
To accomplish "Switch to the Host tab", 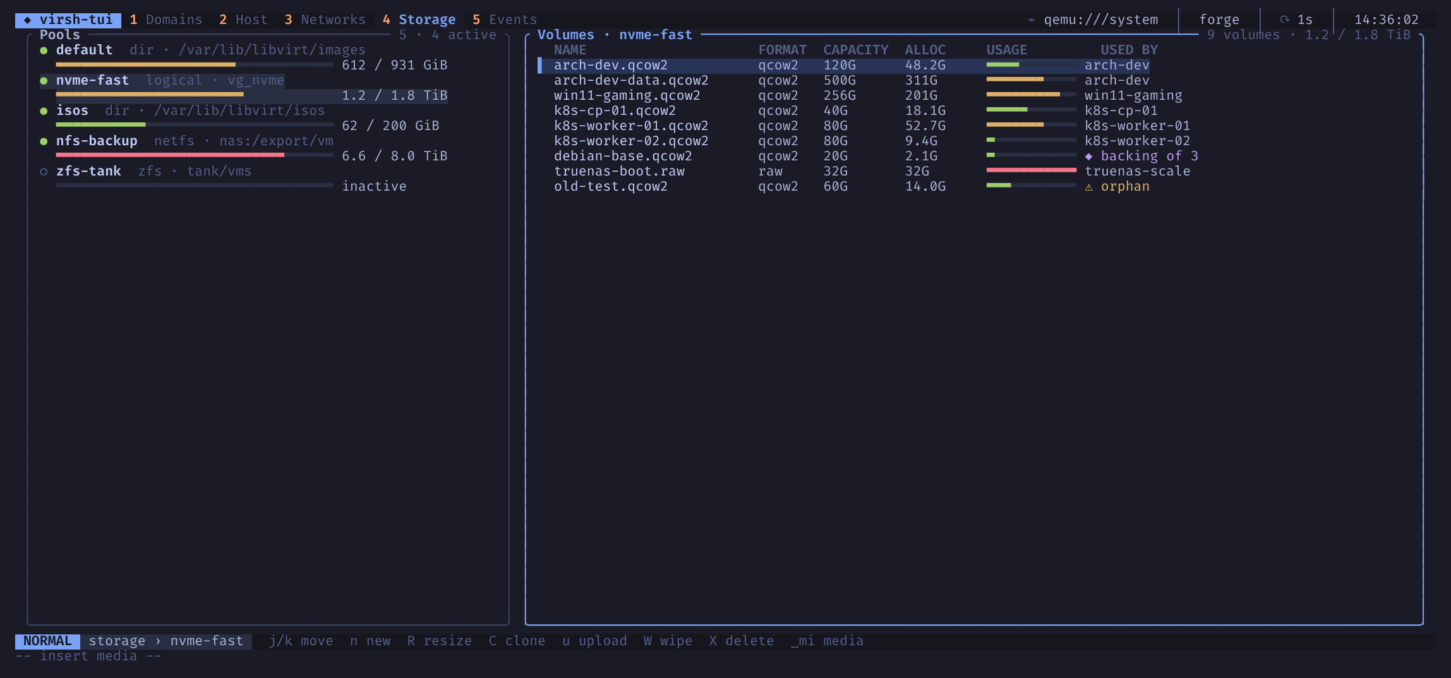I will pyautogui.click(x=243, y=20).
